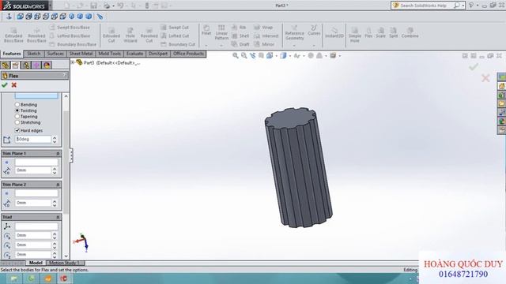Open Flex panel help question mark
The height and width of the screenshot is (284, 506).
[64, 76]
